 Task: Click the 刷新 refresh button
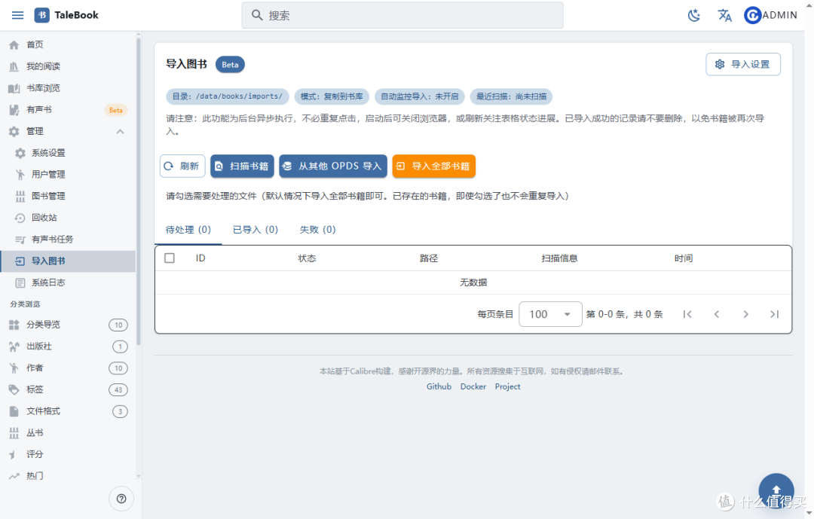(182, 166)
